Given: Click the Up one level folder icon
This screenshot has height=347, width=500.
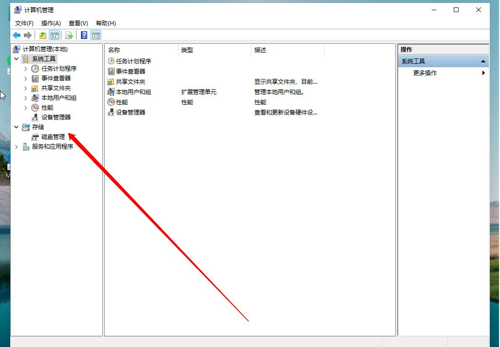Looking at the screenshot, I should point(43,35).
